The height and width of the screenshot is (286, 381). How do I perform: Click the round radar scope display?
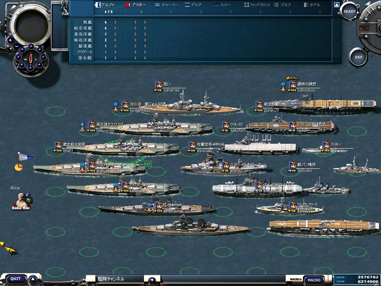click(x=32, y=26)
